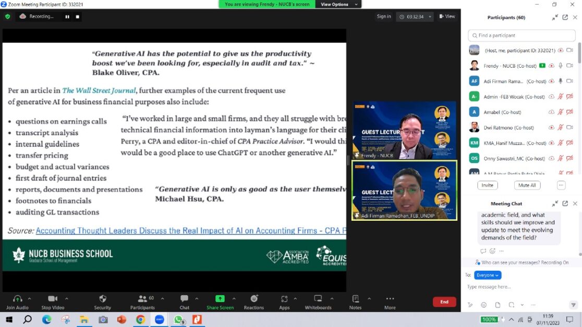The image size is (582, 327).
Task: Open the Notes tool in the toolbar
Action: [355, 299]
